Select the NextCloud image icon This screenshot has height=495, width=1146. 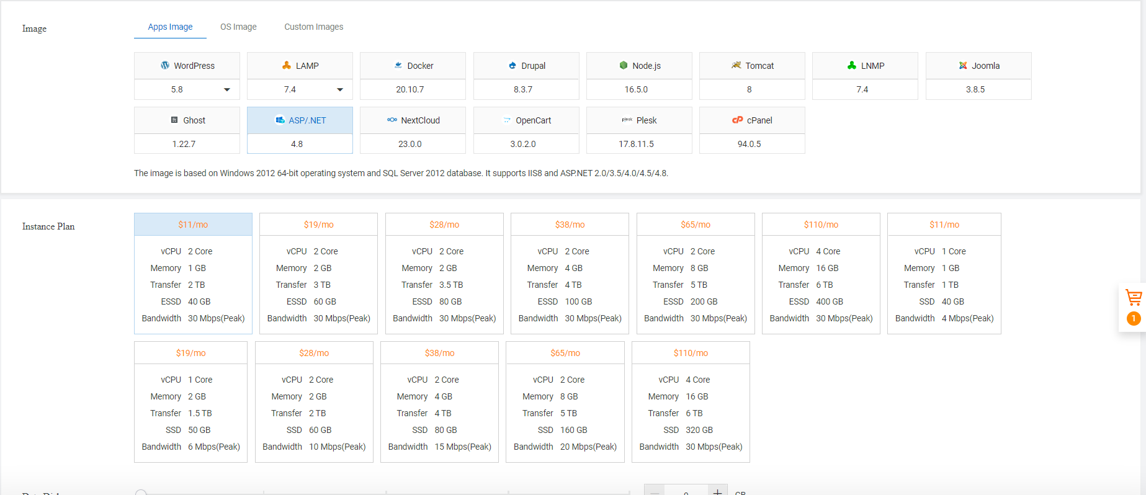[x=392, y=120]
